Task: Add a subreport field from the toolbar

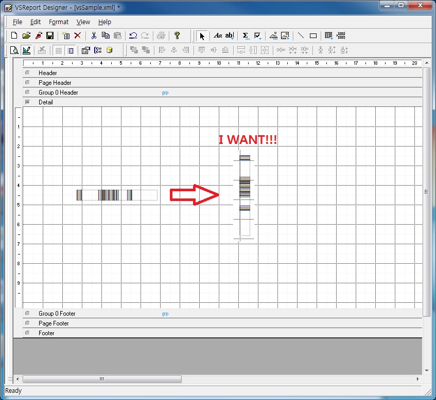Action: [329, 35]
